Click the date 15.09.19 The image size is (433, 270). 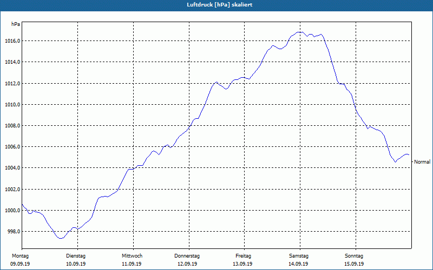(354, 264)
